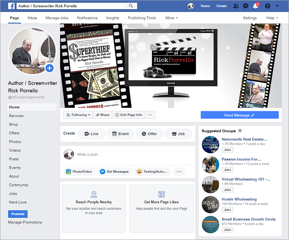Open the Publishing Tools tab
The height and width of the screenshot is (240, 289).
[142, 18]
